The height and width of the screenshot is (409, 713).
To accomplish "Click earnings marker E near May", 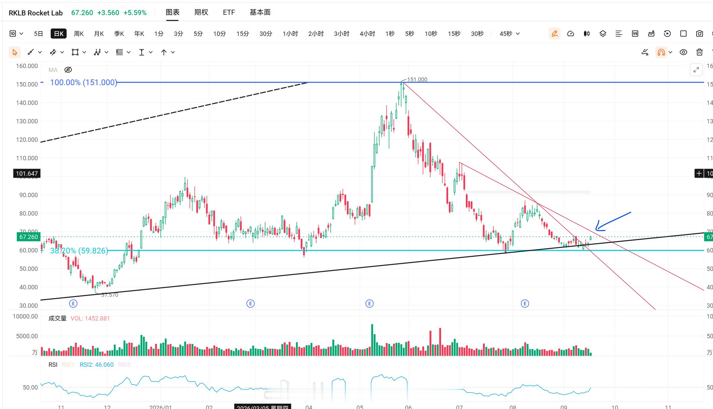I will (369, 304).
